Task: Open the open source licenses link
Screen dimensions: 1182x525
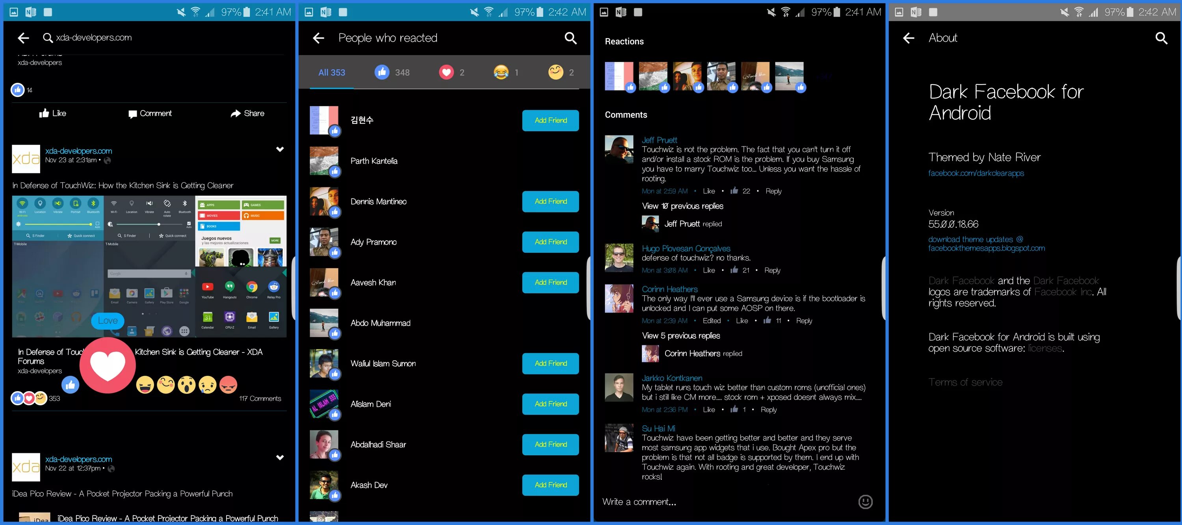Action: [x=1045, y=349]
